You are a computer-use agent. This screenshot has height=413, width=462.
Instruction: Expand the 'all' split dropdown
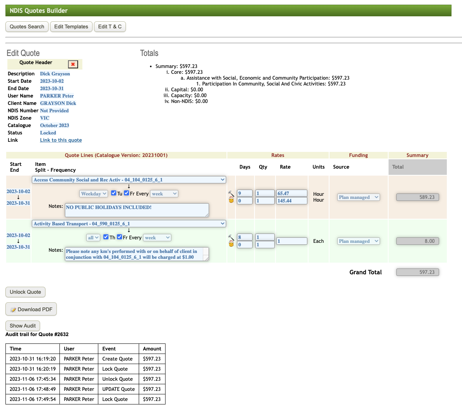tap(93, 238)
